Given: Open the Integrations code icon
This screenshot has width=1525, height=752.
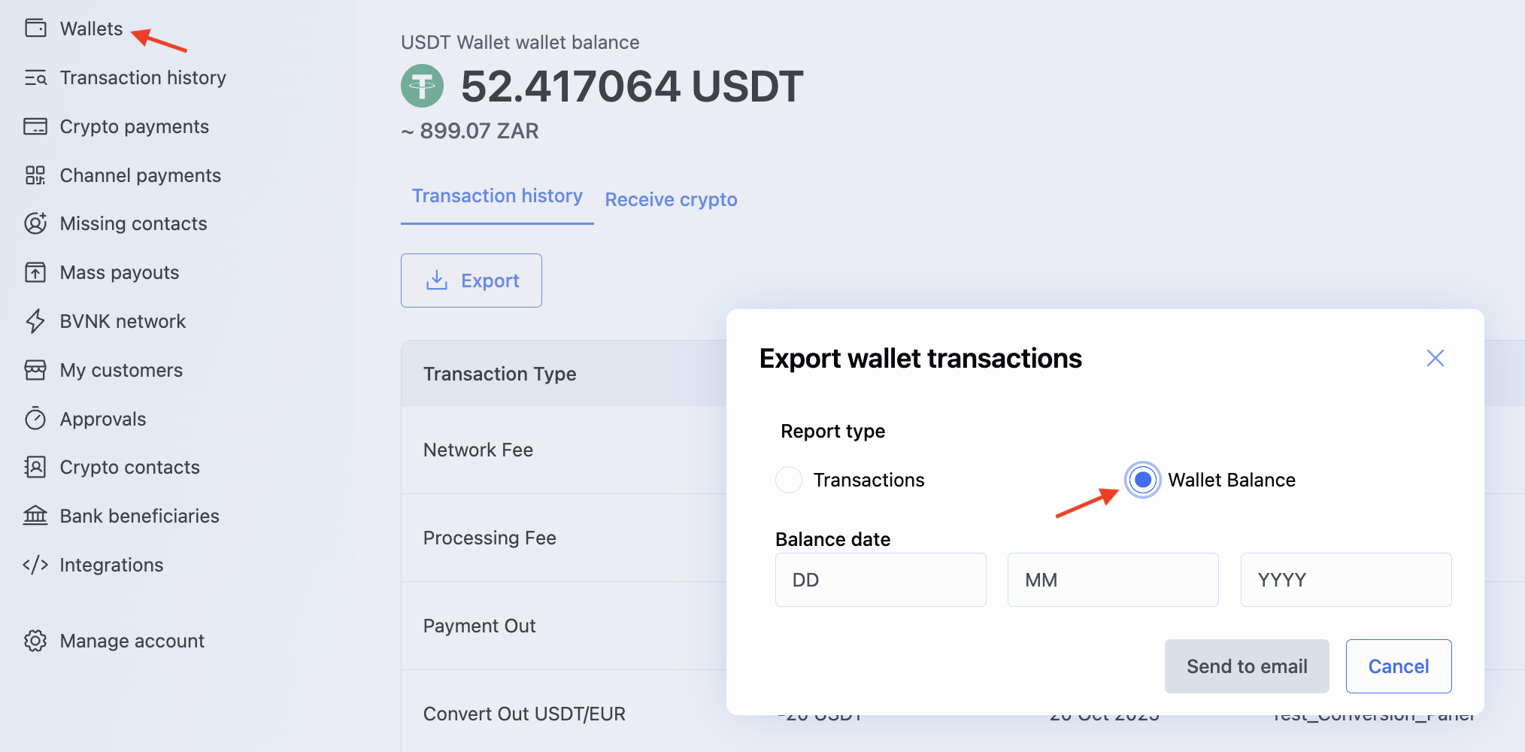Looking at the screenshot, I should [35, 565].
